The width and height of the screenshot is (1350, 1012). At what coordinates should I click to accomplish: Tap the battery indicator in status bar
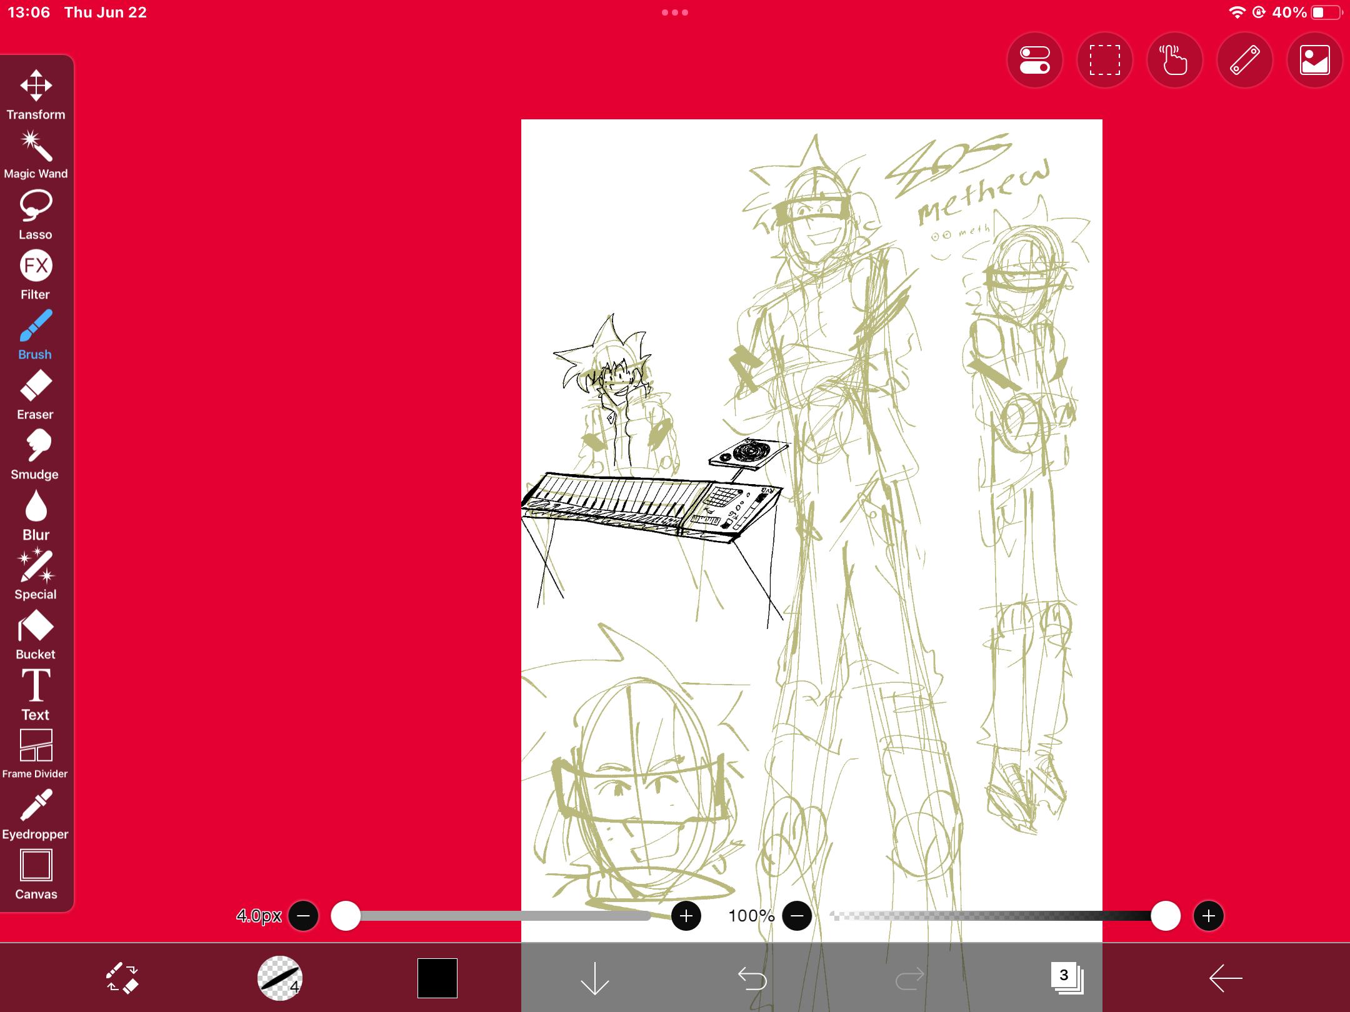(1327, 12)
